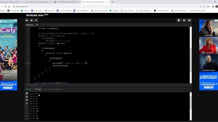Screen dimensions: 218x122
Task: Click the share icon in editor toolbar
Action: [x=36, y=20]
